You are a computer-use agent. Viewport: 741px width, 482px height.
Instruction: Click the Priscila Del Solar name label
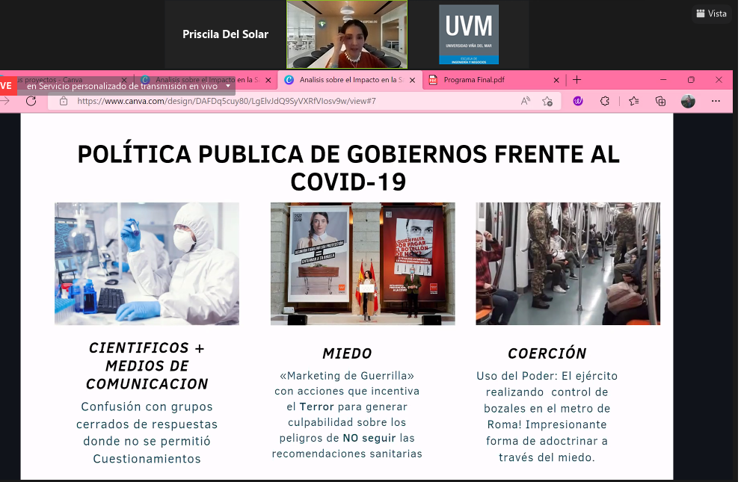[x=225, y=34]
